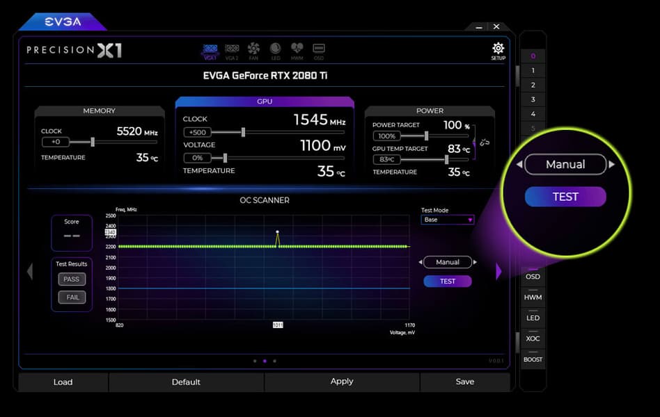Click left arrow of magnified Manual selector

pos(519,164)
